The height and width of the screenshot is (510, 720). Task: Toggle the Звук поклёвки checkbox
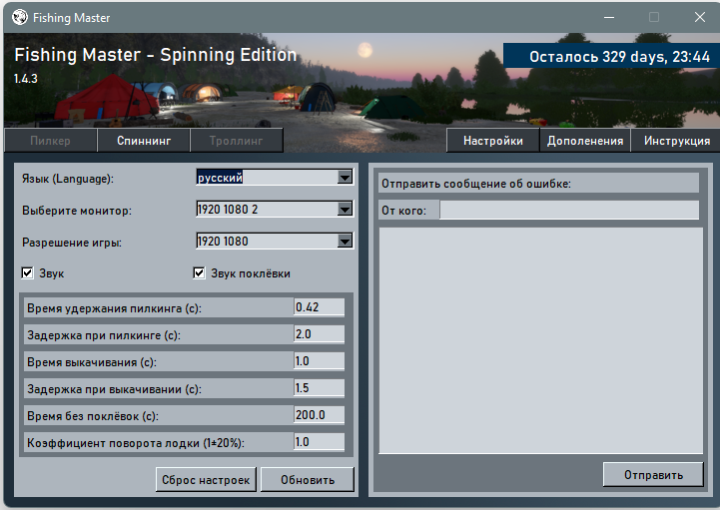click(199, 273)
